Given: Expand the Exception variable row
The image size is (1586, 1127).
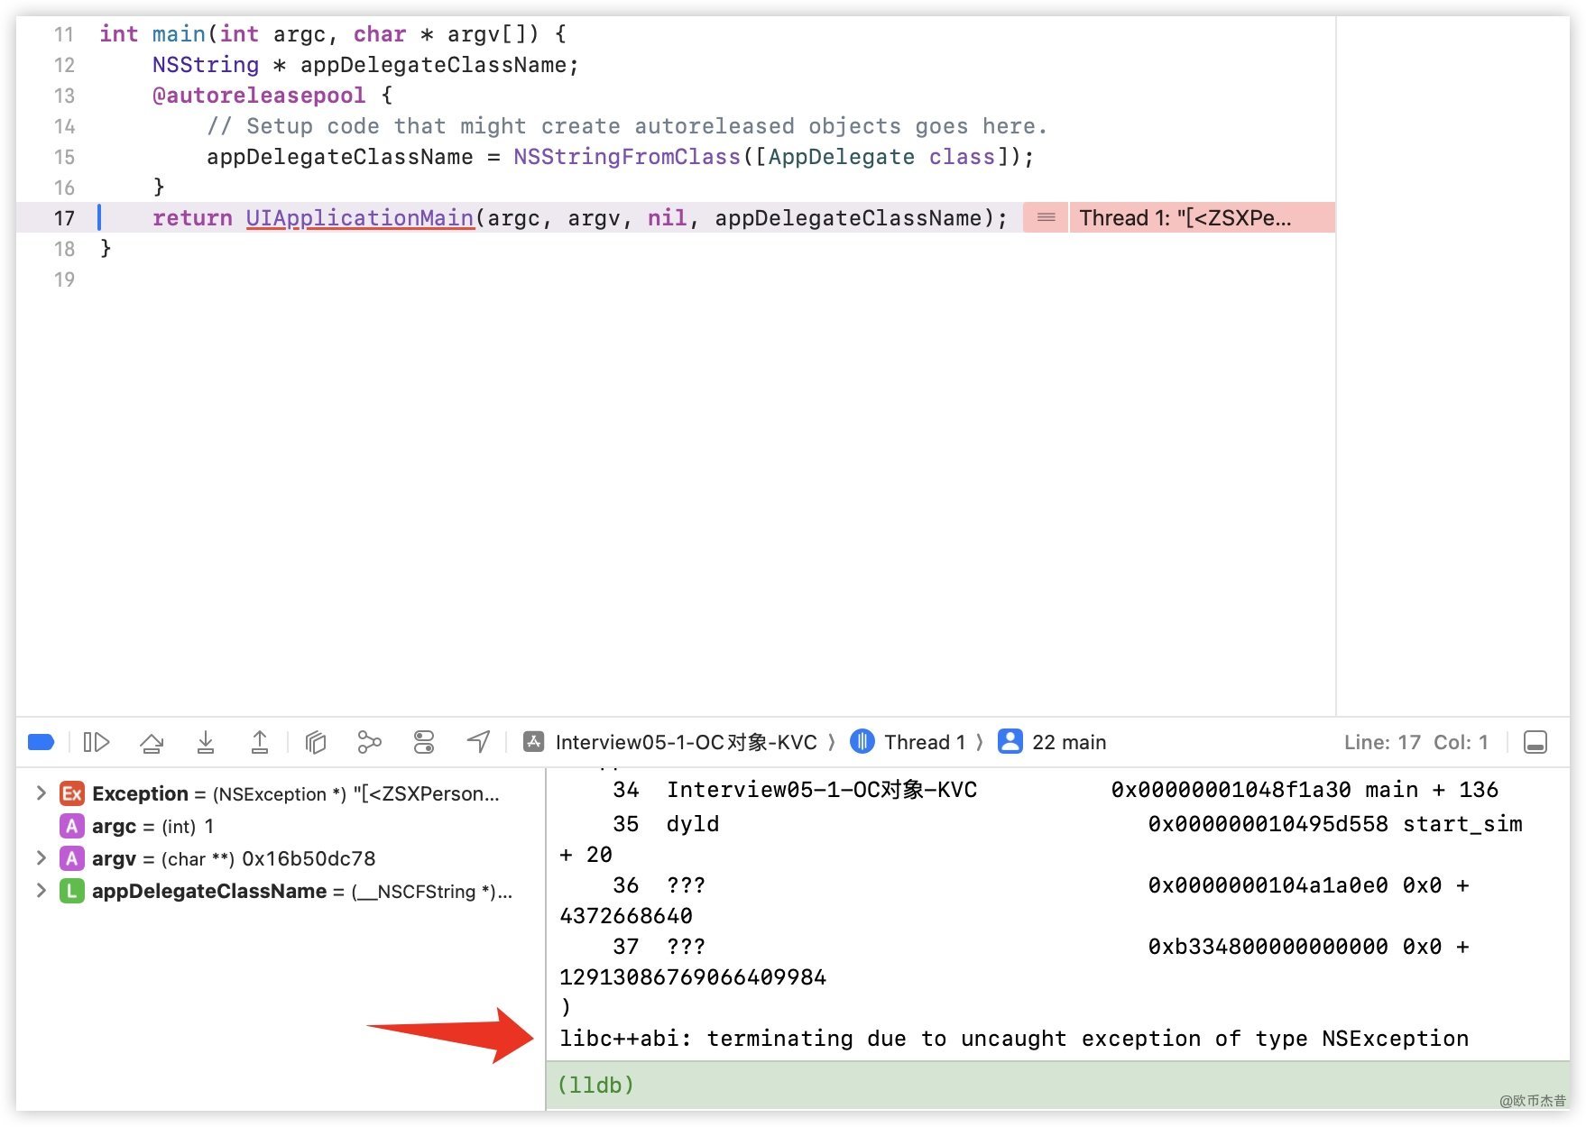Looking at the screenshot, I should [41, 793].
